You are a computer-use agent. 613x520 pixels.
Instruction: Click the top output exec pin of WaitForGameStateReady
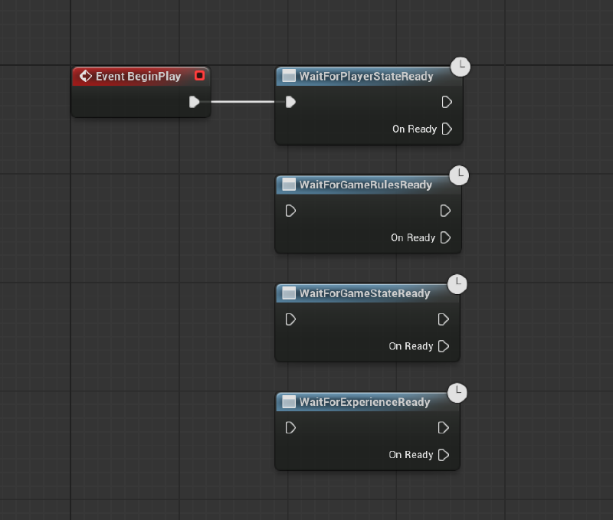point(443,319)
